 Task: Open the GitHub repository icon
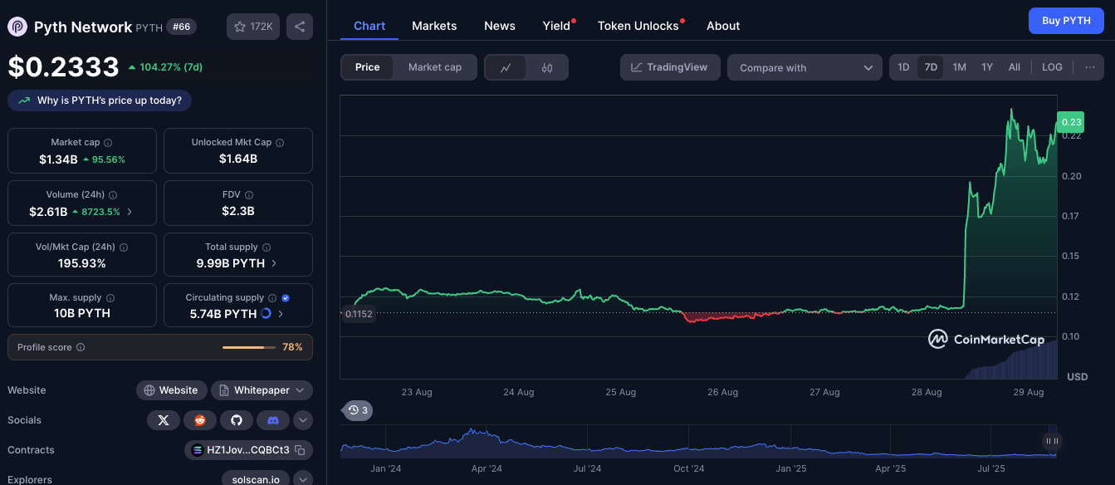coord(236,420)
